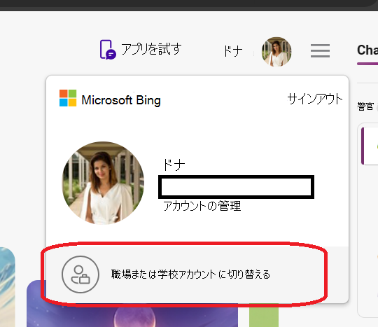Click the Microsoft Bing title text
378x327 pixels.
(x=121, y=100)
